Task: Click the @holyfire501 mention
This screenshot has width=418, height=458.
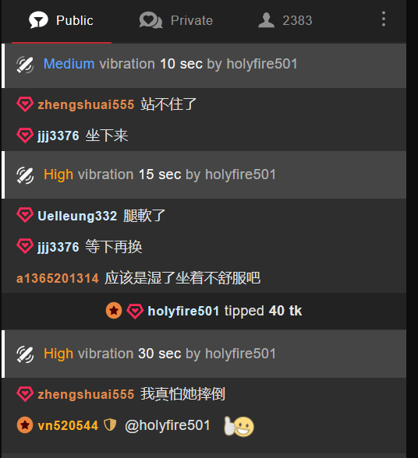Action: (x=168, y=425)
